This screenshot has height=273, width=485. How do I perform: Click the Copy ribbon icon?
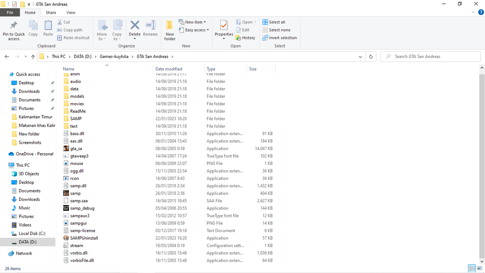(x=33, y=25)
